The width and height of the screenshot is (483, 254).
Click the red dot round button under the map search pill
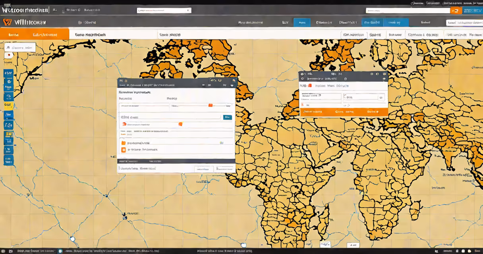tap(8, 56)
